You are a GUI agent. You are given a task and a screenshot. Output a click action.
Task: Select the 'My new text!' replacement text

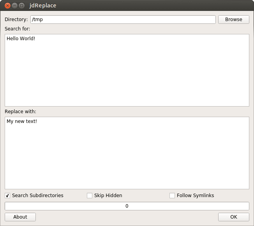click(22, 121)
